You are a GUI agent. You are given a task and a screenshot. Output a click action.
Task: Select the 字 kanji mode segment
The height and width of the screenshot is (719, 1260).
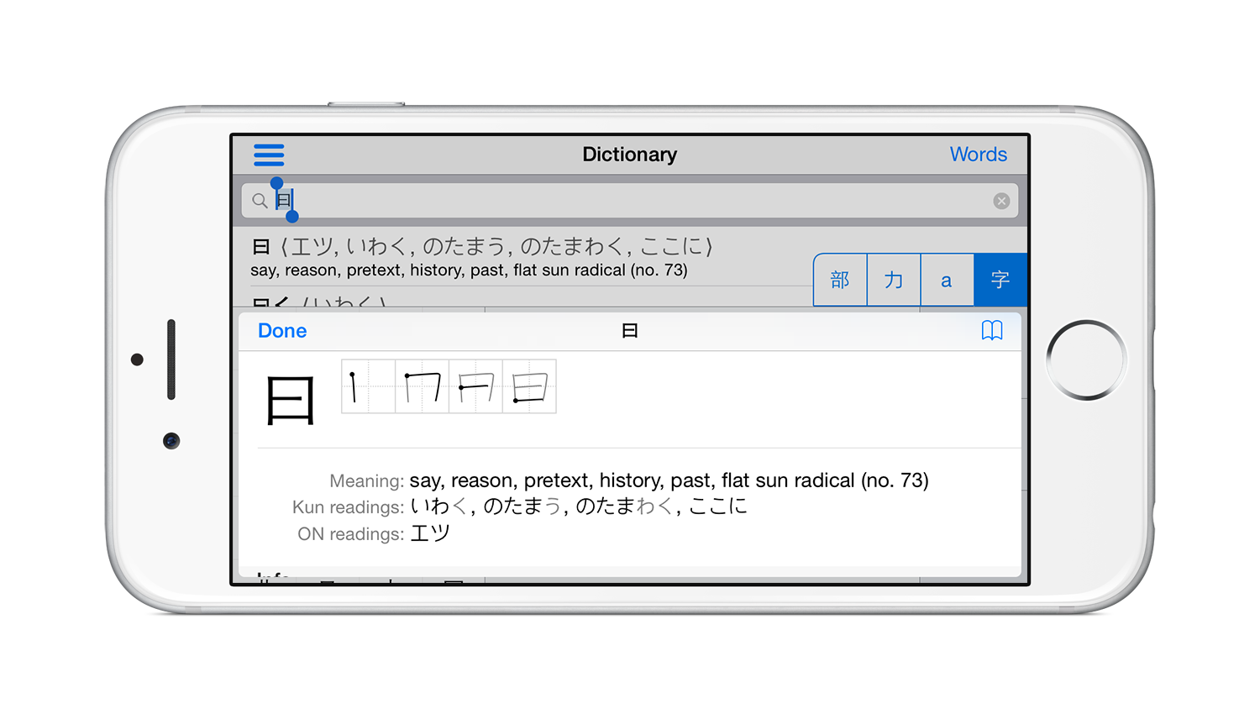(x=1000, y=281)
